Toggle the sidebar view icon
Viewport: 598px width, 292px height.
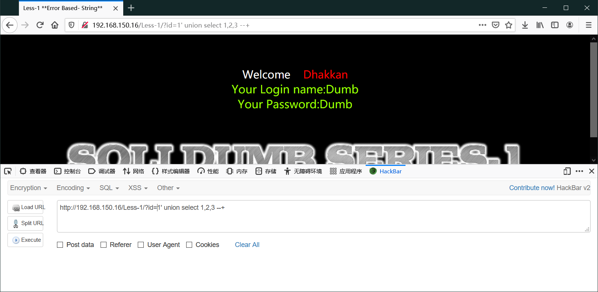555,25
